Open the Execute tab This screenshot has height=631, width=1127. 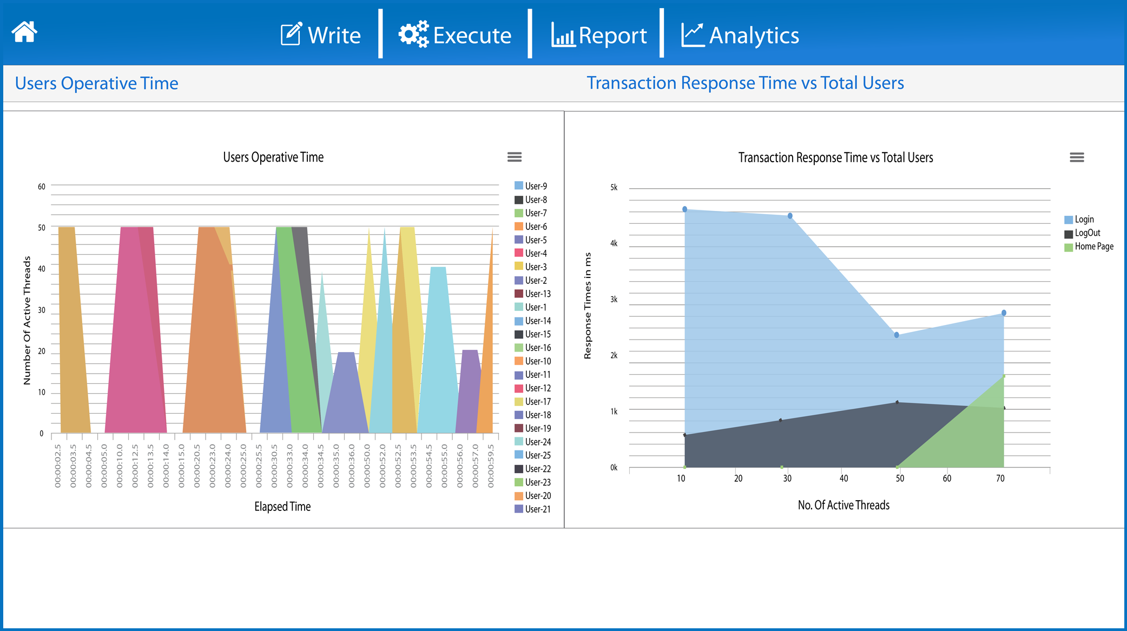[455, 35]
